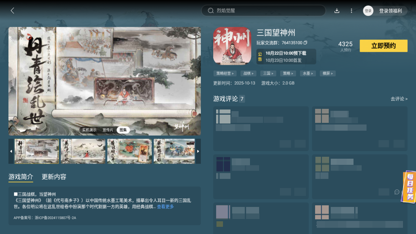Click the magnifier icon in the search bar
The image size is (416, 234).
(211, 10)
